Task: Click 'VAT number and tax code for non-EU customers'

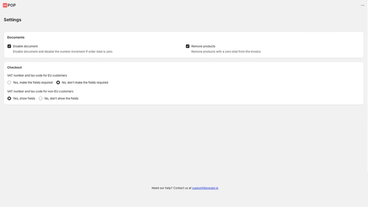Action: click(x=40, y=91)
